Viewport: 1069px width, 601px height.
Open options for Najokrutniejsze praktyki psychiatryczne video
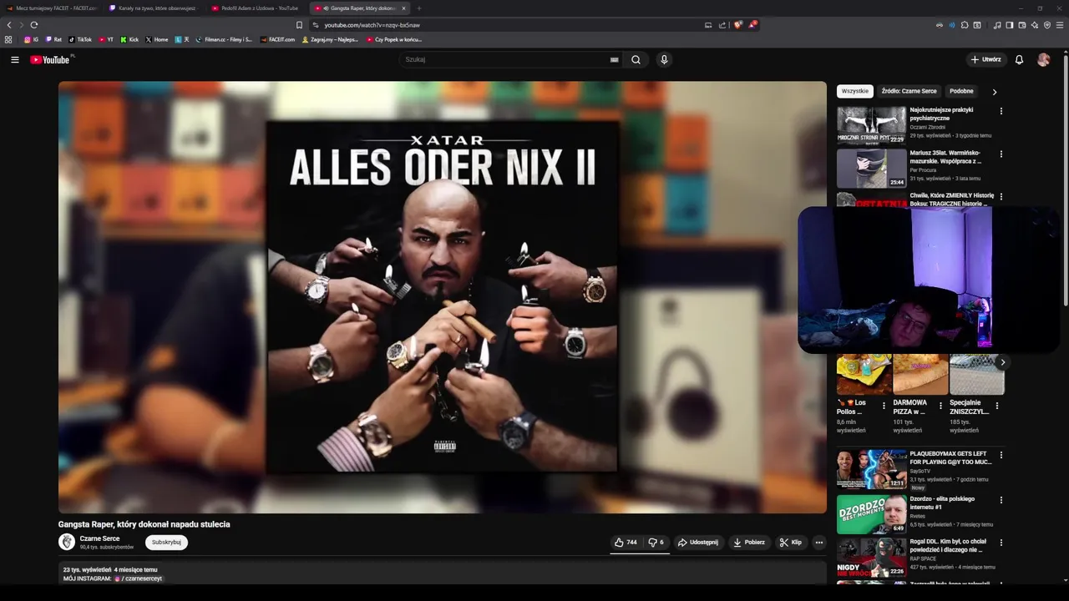coord(1001,111)
